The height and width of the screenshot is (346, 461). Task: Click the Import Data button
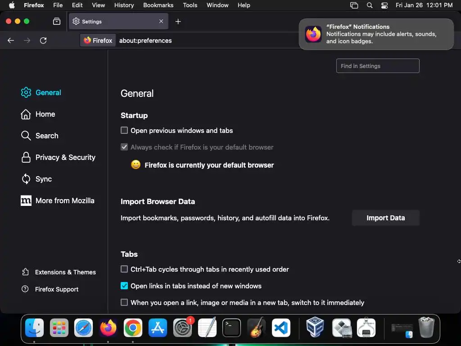pos(386,218)
